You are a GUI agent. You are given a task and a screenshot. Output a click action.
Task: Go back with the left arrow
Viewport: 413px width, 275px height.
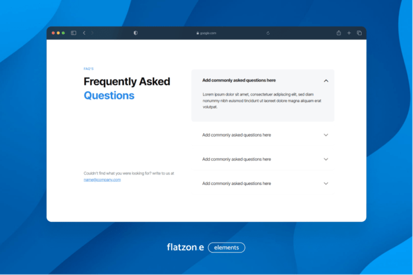(84, 33)
